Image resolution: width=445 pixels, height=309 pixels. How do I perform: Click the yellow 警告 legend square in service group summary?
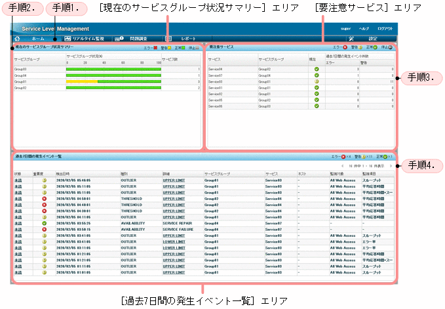[x=170, y=48]
